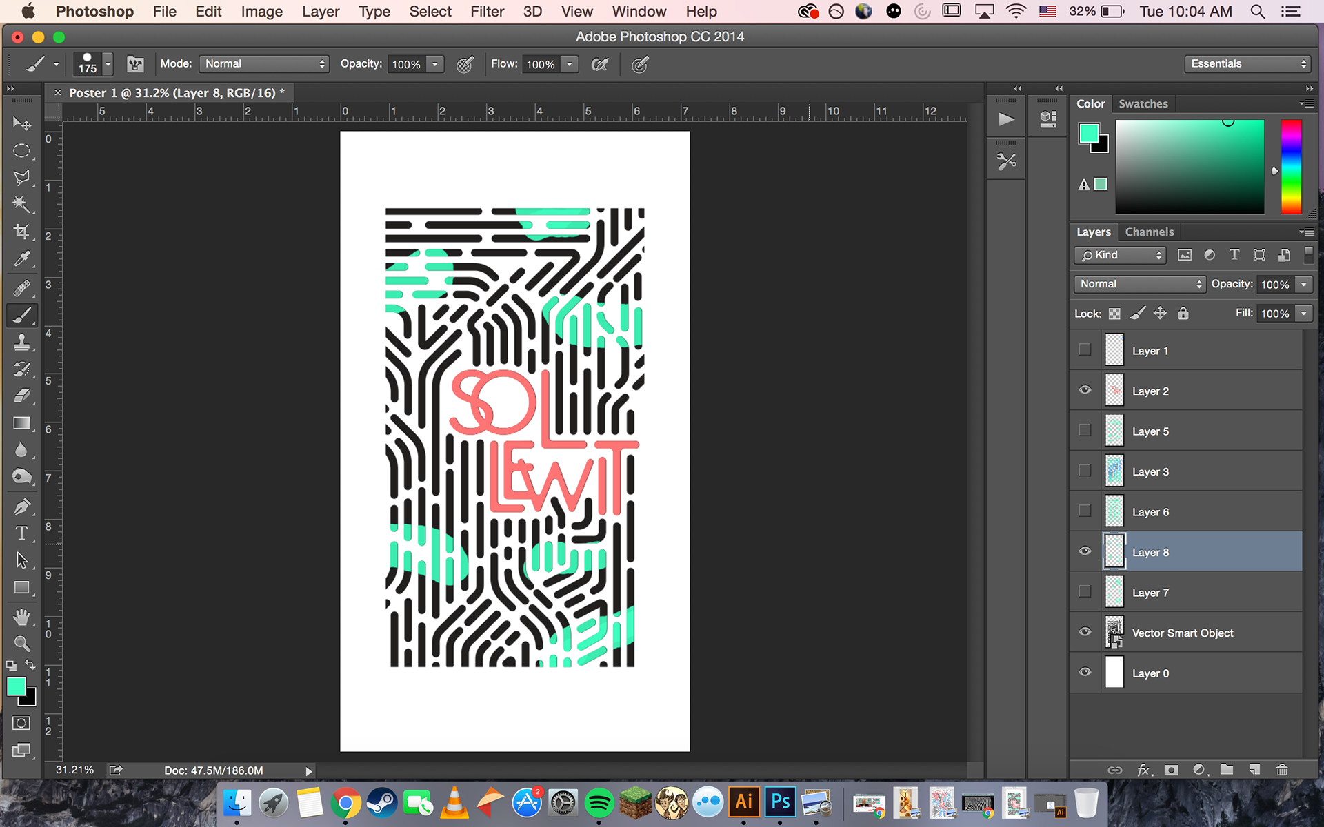This screenshot has width=1324, height=827.
Task: Click the Layer 0 thumbnail
Action: (x=1114, y=673)
